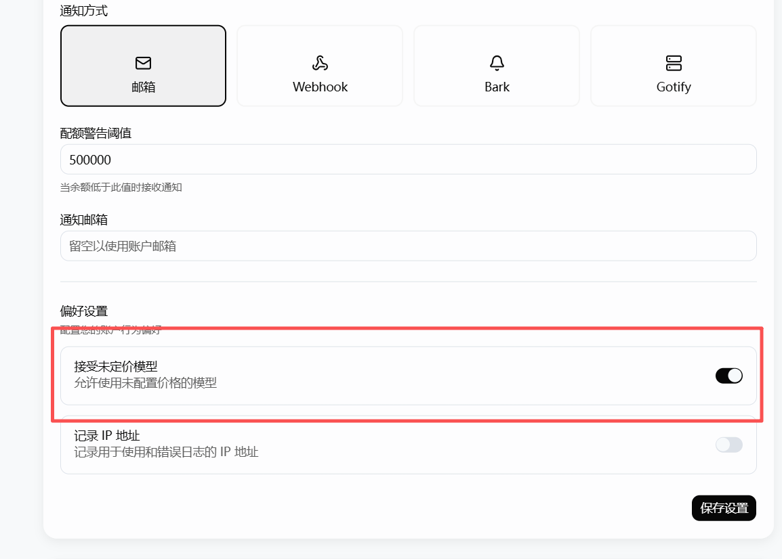Click the 通知方式 section label
This screenshot has width=782, height=559.
(84, 10)
